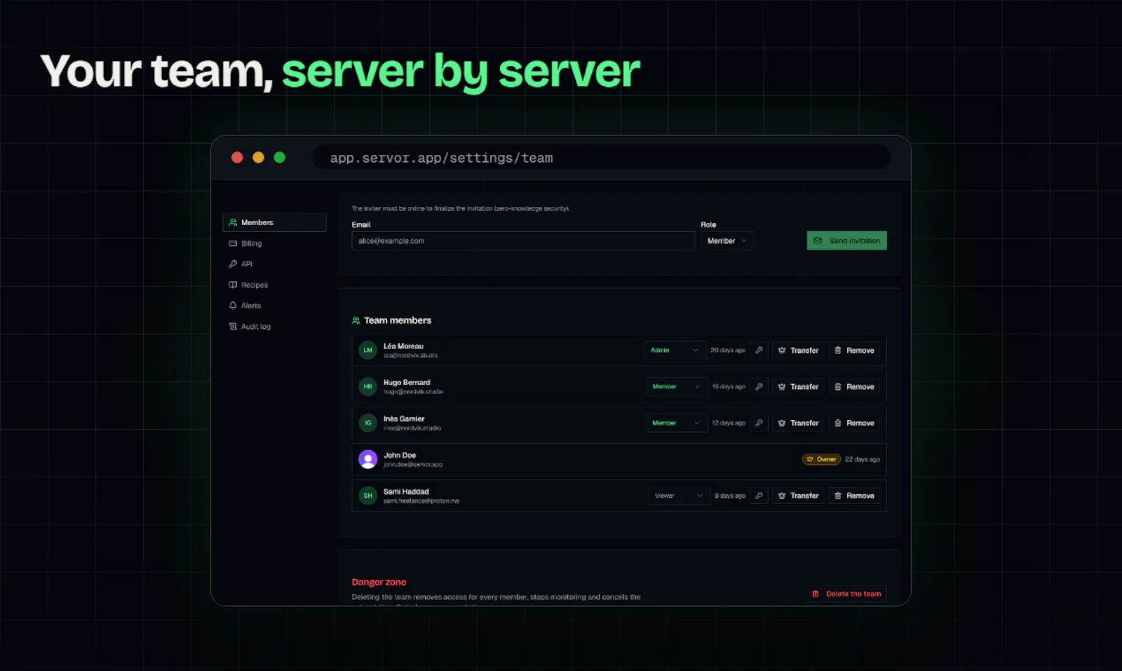This screenshot has height=671, width=1122.
Task: Click IG avatar of Inès Garnier
Action: (x=368, y=423)
